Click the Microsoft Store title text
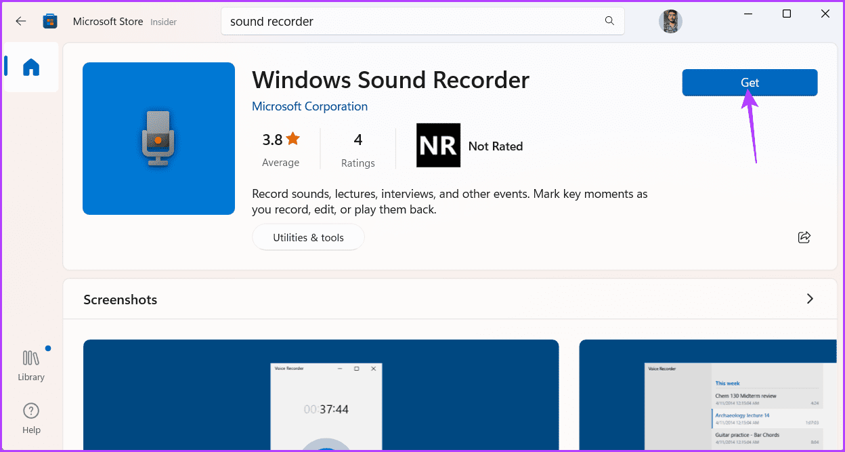This screenshot has width=845, height=452. click(108, 22)
